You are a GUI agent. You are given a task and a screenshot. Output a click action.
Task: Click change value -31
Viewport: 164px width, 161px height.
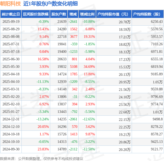[x=75, y=97]
